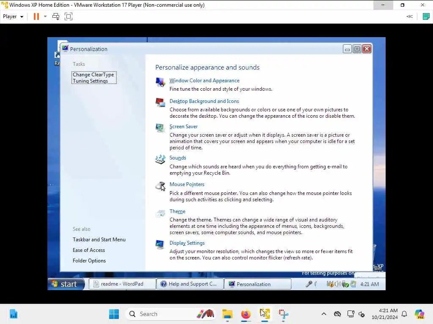Open Desktop Background and Icons link
The width and height of the screenshot is (433, 324).
point(204,101)
